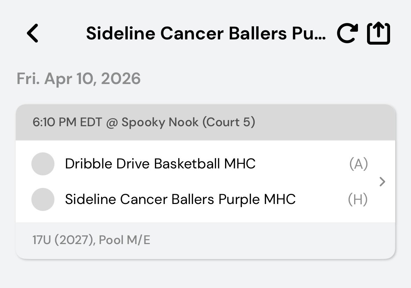
Task: Expand game details with right chevron
Action: tap(382, 182)
